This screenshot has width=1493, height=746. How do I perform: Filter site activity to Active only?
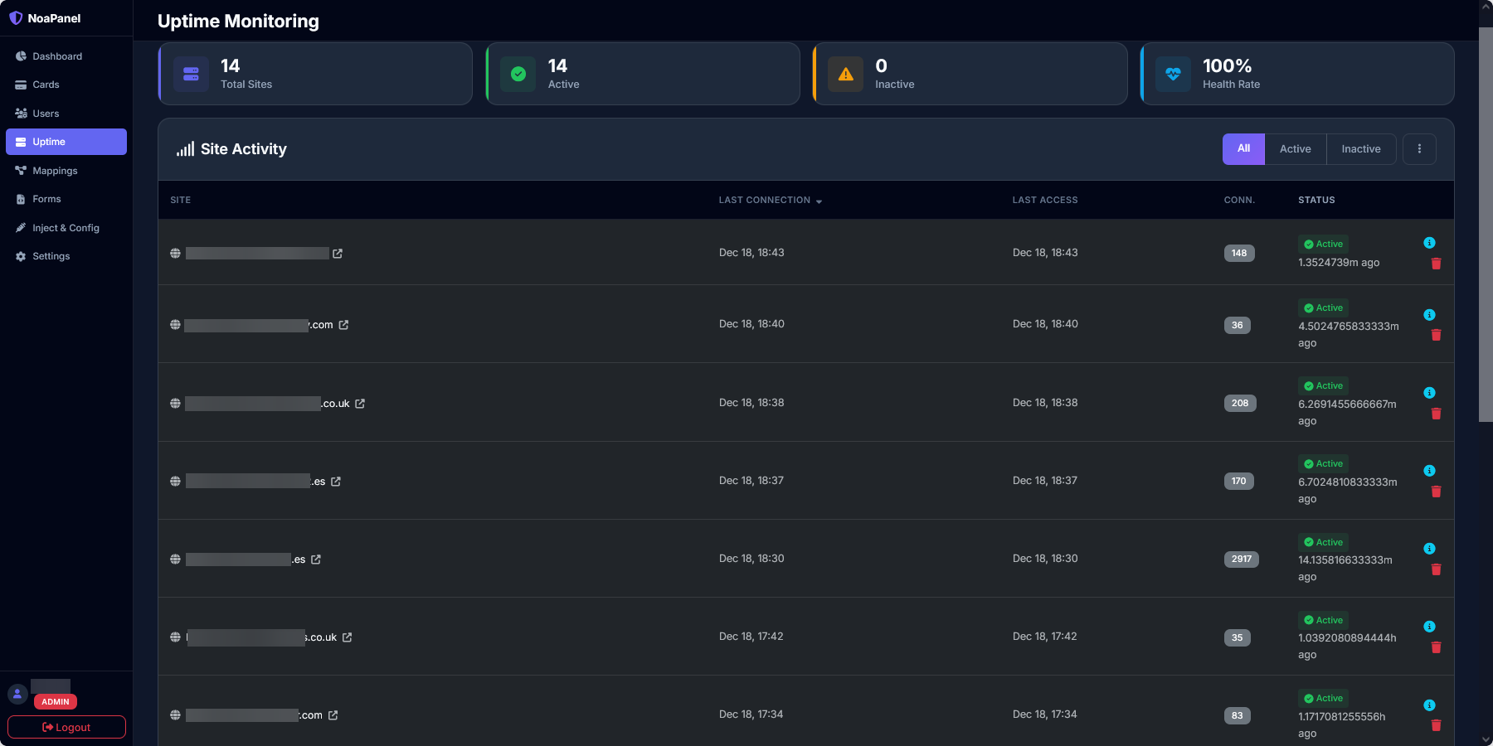click(1295, 149)
